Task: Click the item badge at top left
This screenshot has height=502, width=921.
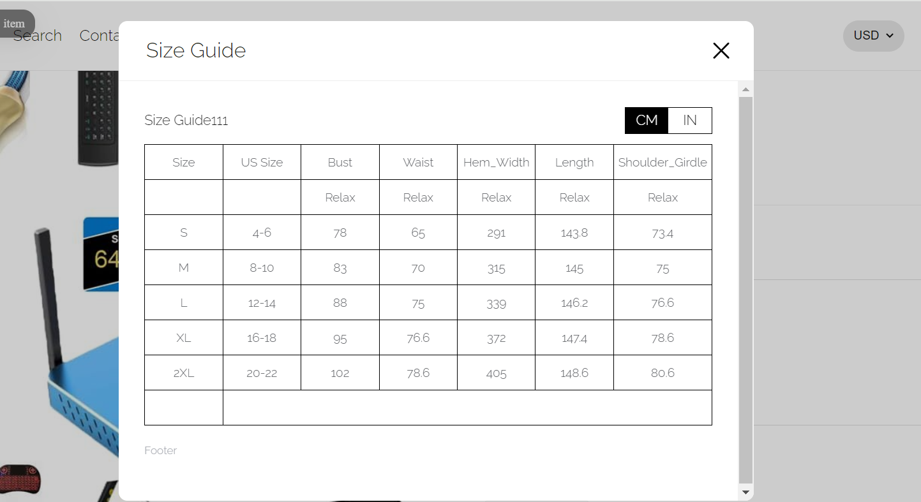Action: click(x=15, y=24)
